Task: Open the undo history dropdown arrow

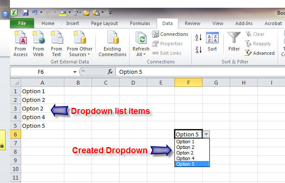Action: click(x=41, y=13)
